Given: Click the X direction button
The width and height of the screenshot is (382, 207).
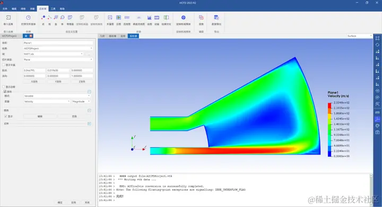Looking at the screenshot, I should 34,81.
